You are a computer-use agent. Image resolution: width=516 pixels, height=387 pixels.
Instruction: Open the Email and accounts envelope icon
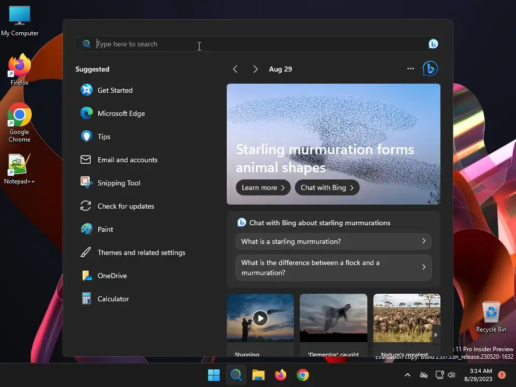pos(86,160)
